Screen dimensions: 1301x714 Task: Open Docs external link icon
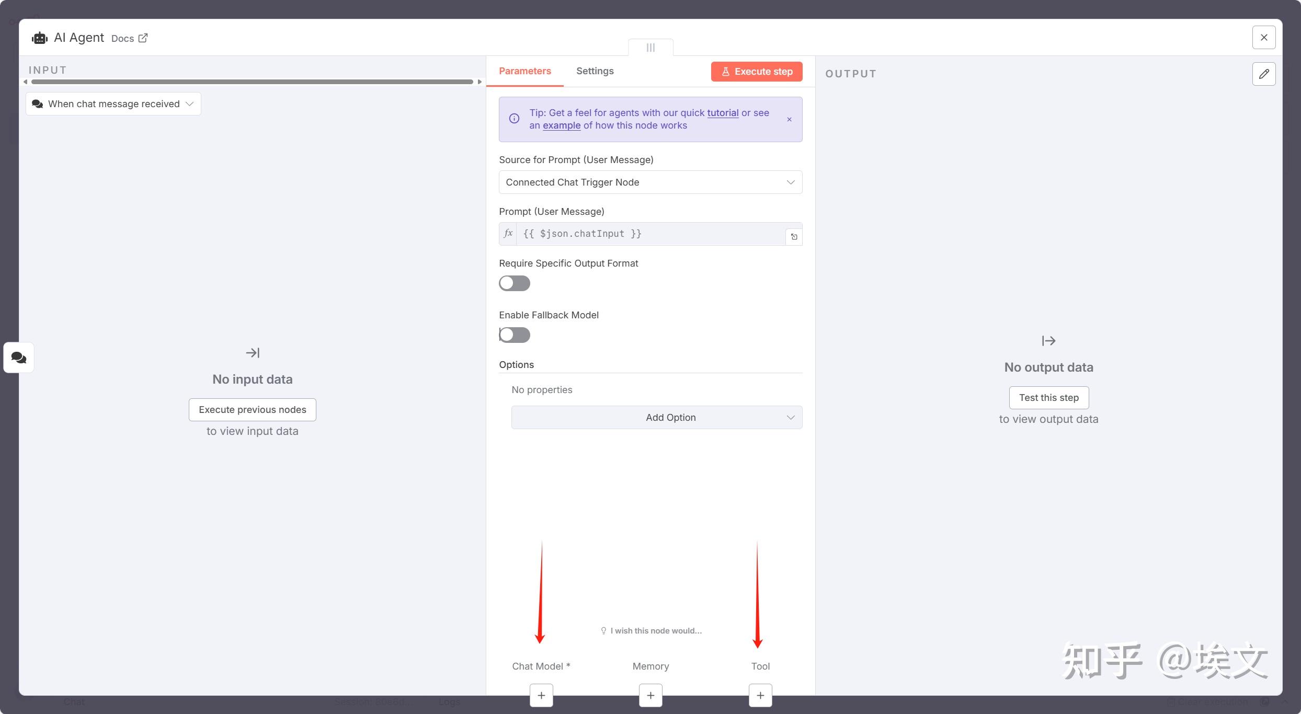[143, 38]
